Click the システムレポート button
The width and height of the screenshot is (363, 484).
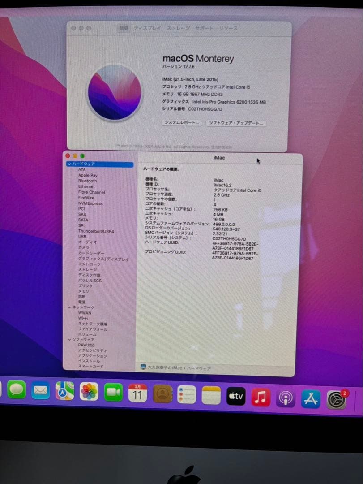point(182,122)
